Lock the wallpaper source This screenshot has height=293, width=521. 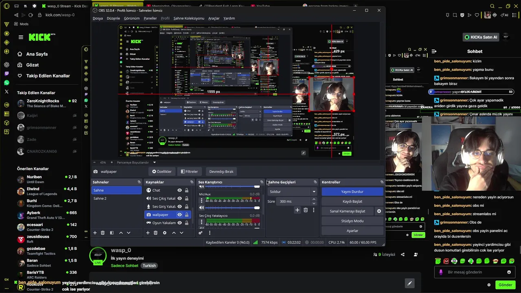pos(186,214)
